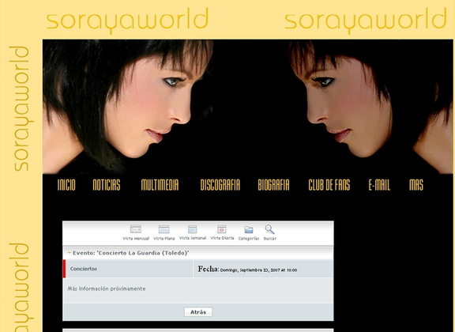Image resolution: width=455 pixels, height=332 pixels.
Task: Select DISCOGRAFIA navigation item
Action: tap(220, 185)
